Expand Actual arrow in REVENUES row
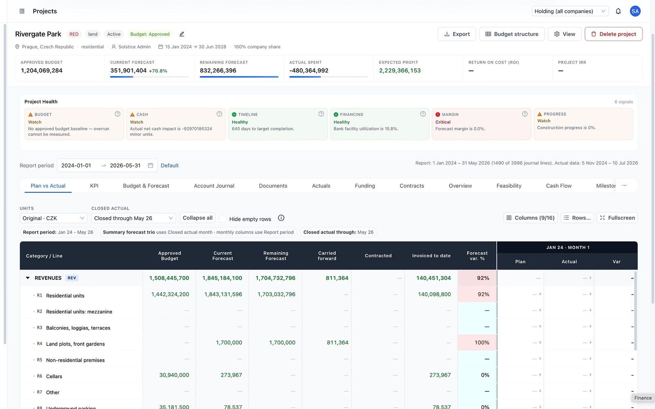Screen dimensions: 655x409 point(590,278)
